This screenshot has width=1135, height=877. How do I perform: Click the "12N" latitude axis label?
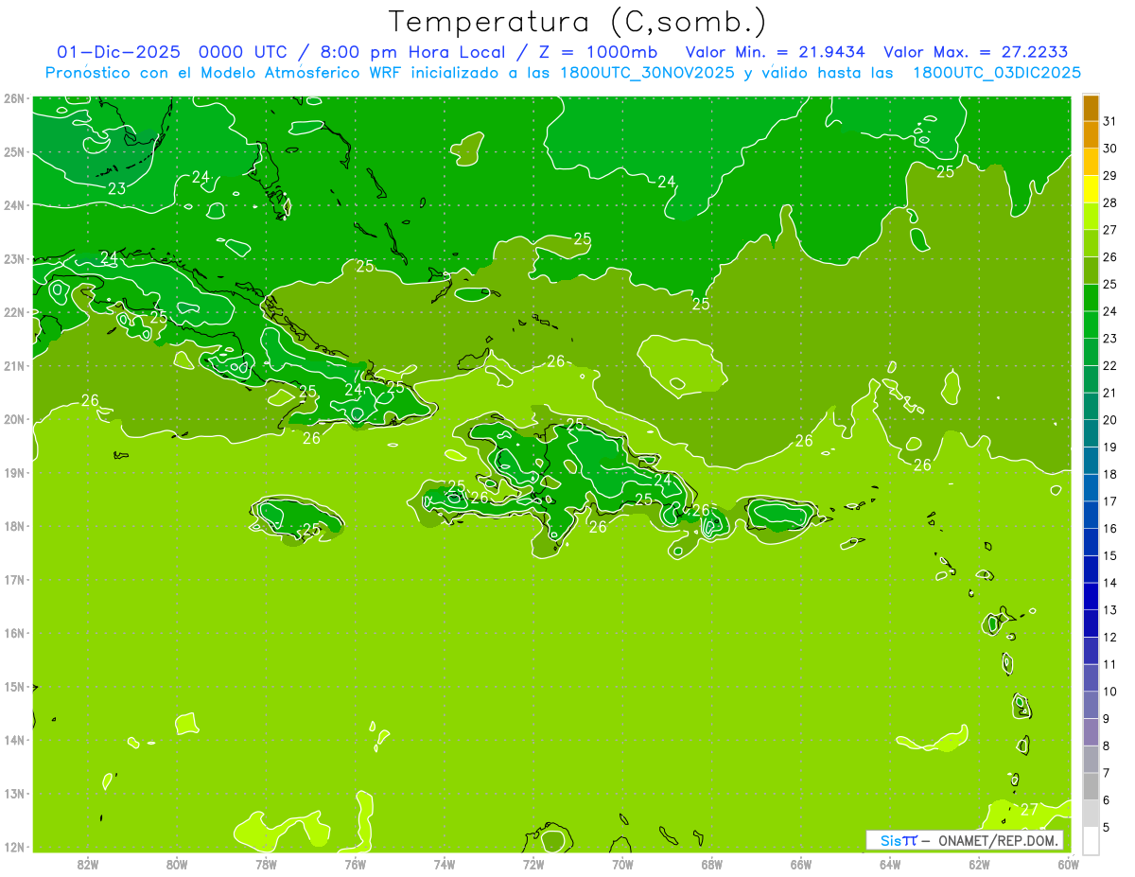pos(13,847)
